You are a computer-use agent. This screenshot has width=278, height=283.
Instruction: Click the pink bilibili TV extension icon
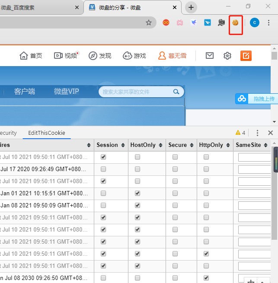pyautogui.click(x=180, y=23)
